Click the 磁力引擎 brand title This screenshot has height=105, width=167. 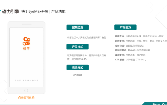click(x=11, y=11)
